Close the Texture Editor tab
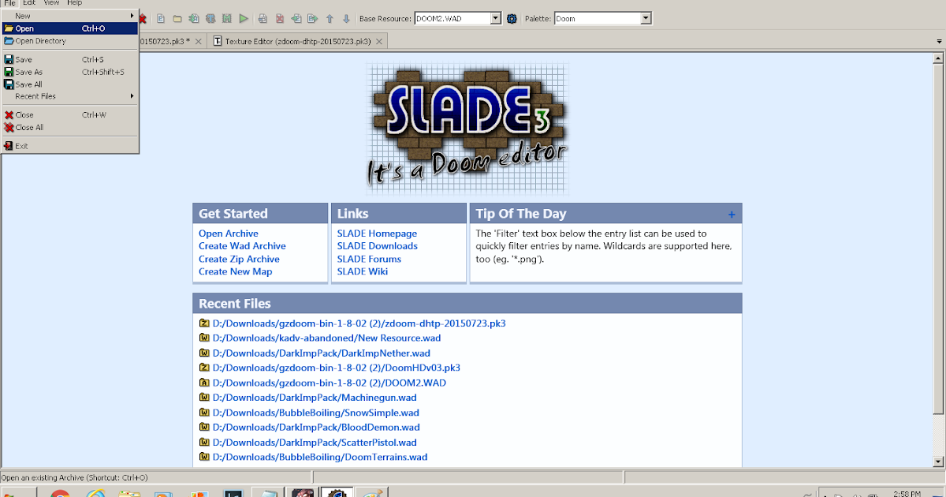The height and width of the screenshot is (497, 946). (379, 41)
